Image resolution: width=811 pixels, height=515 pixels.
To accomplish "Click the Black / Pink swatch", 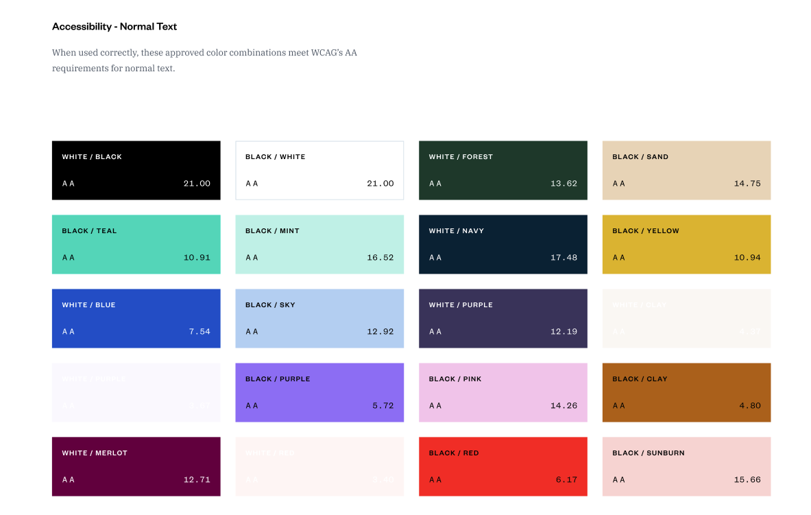I will pyautogui.click(x=503, y=392).
